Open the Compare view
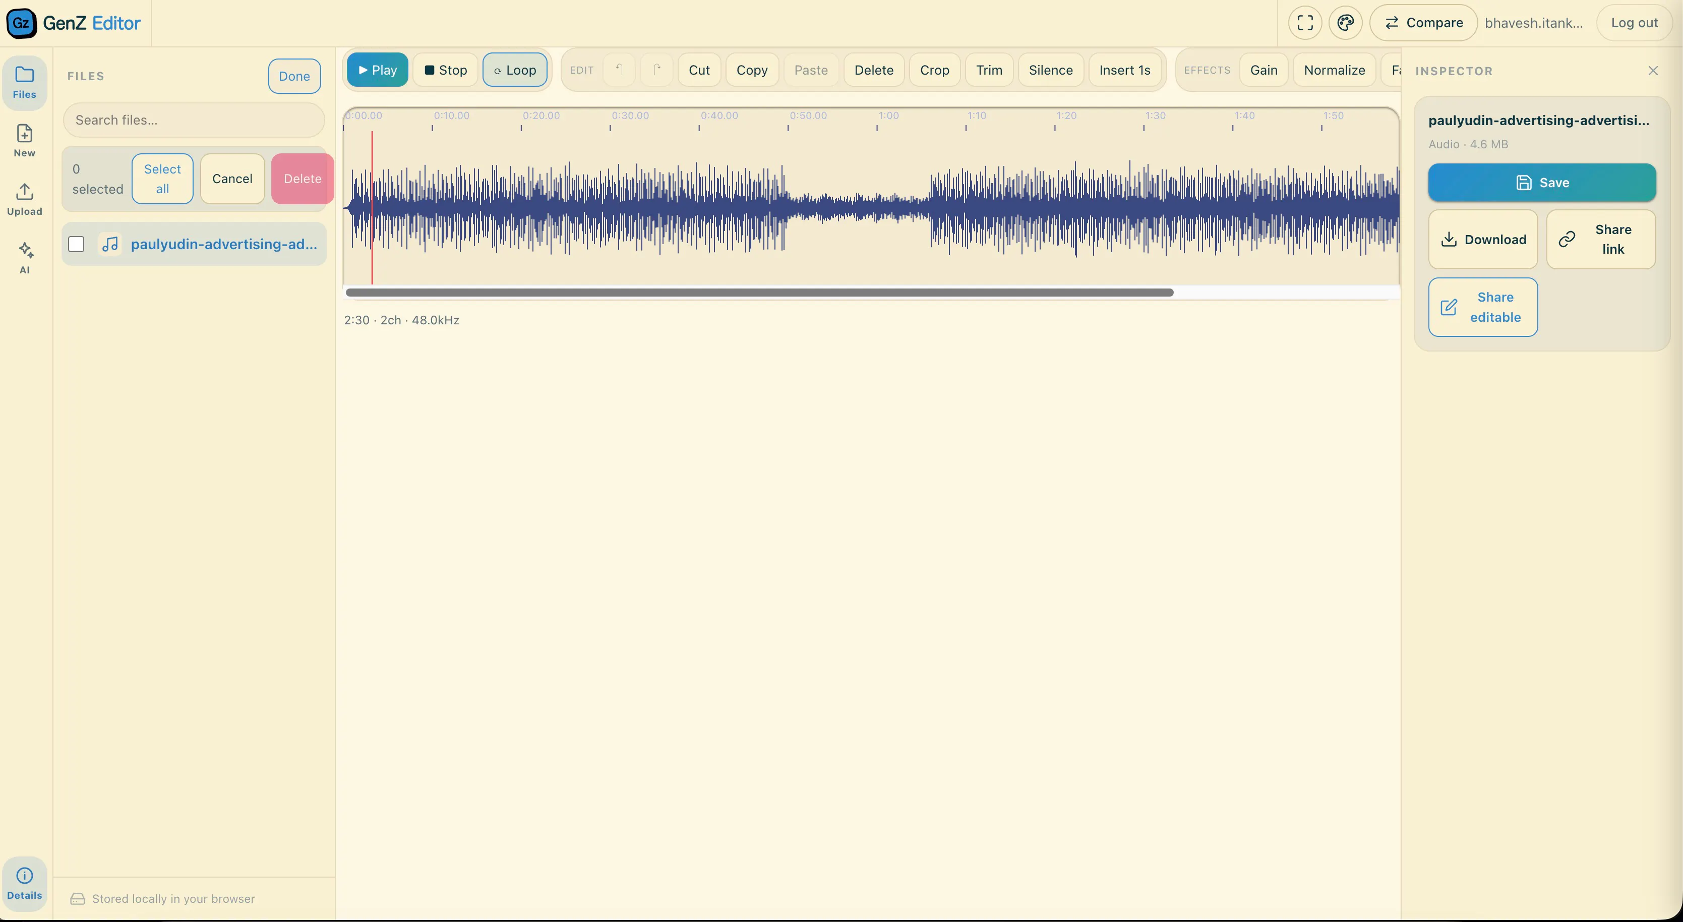 pyautogui.click(x=1424, y=23)
